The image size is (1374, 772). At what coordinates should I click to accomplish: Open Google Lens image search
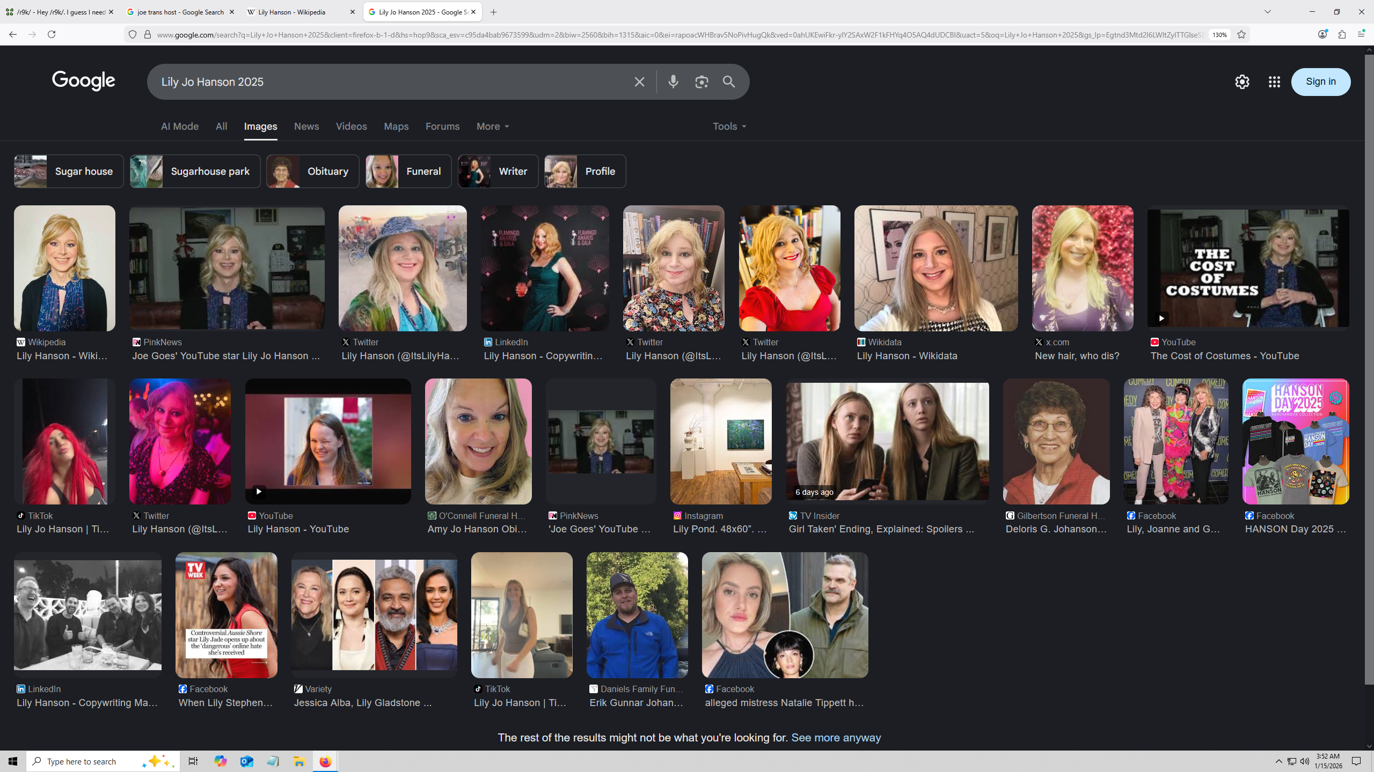click(701, 82)
